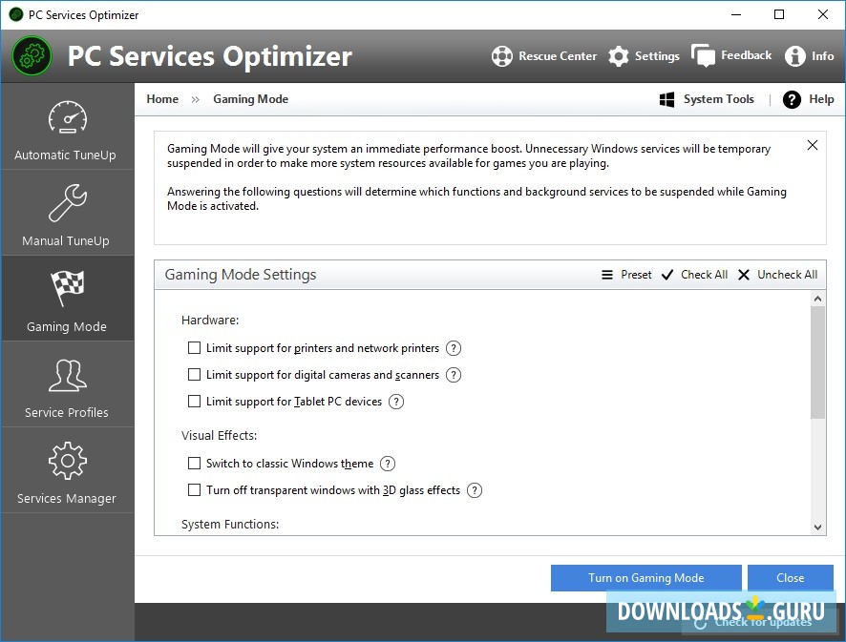This screenshot has width=846, height=642.
Task: Tick Turn off transparent windows checkbox
Action: pos(194,490)
